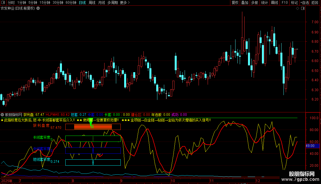Click the 标记 mark tool
Viewport: 321px width, 184px height.
(294, 3)
